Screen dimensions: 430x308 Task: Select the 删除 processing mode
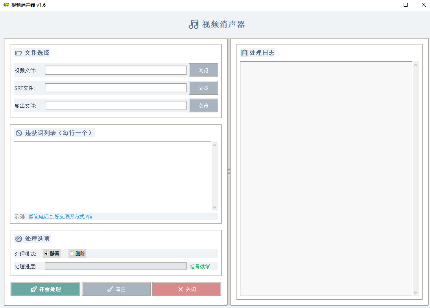coord(72,254)
